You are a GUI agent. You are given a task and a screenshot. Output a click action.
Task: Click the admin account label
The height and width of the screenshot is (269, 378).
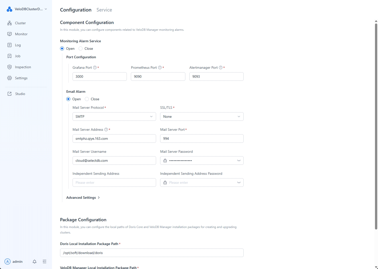(18, 261)
